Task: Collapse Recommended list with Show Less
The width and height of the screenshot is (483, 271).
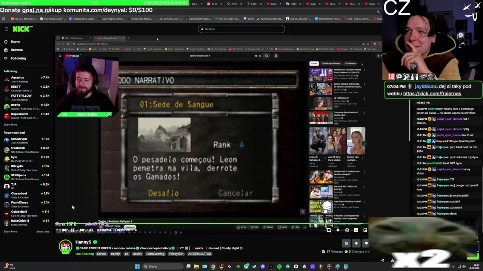Action: 43,231
